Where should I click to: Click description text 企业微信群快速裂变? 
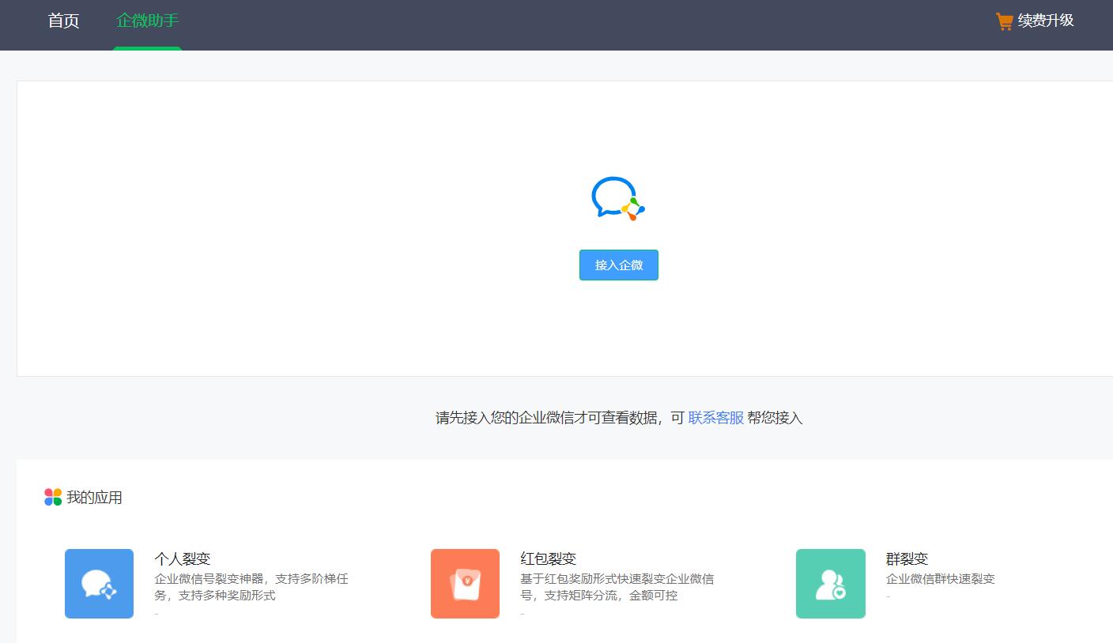click(941, 579)
